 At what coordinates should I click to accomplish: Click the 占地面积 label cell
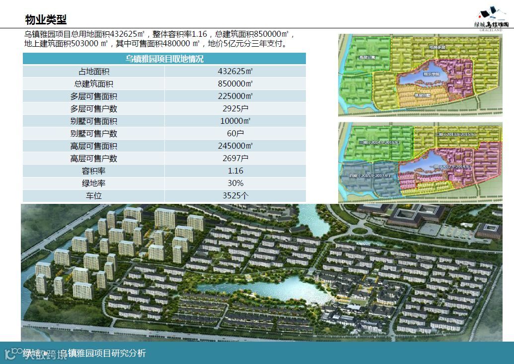(x=94, y=71)
